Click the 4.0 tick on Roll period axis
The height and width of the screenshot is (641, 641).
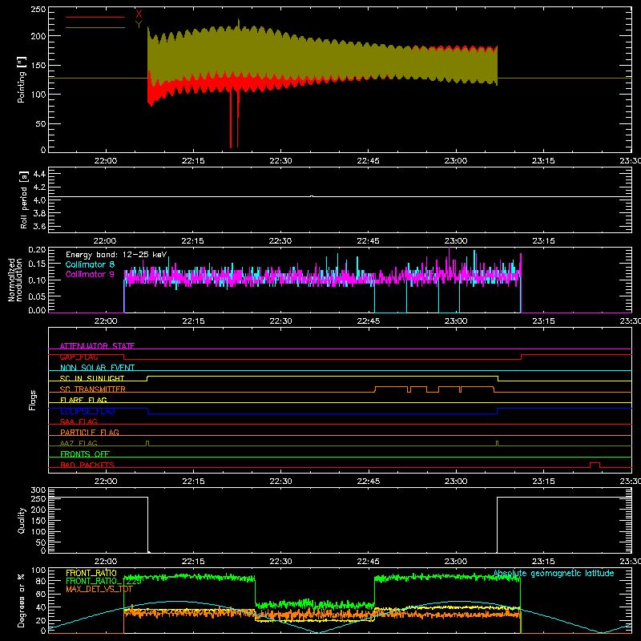pos(39,200)
